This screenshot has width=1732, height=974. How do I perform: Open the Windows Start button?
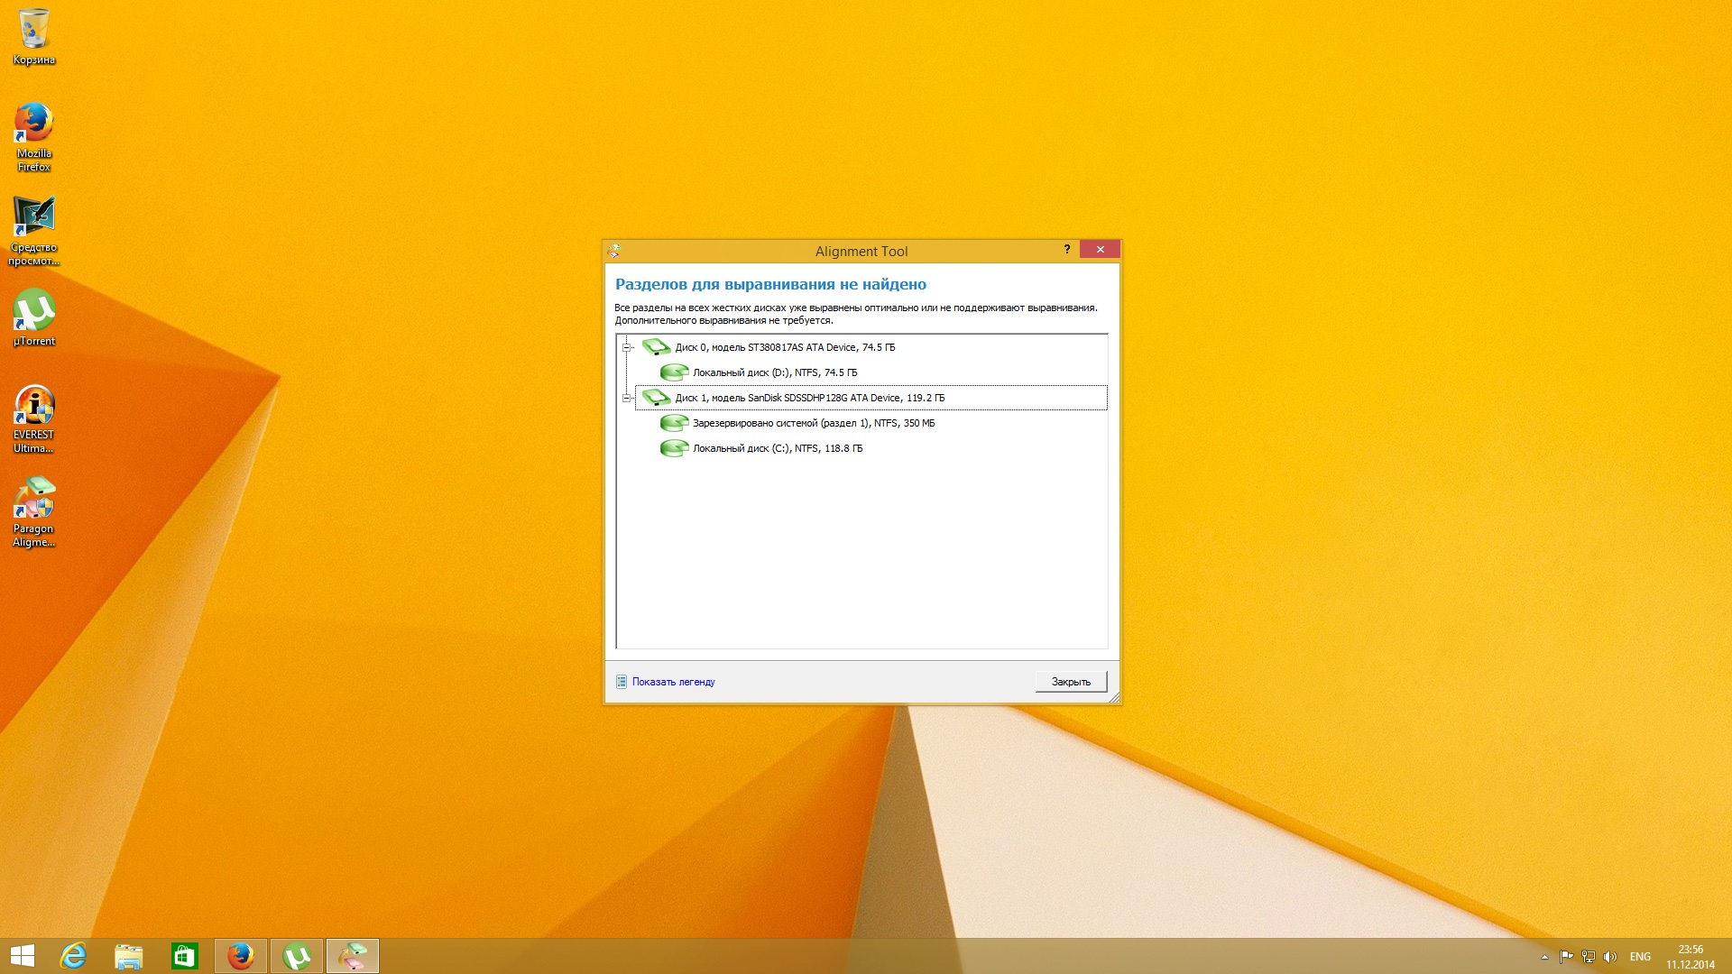[x=23, y=956]
